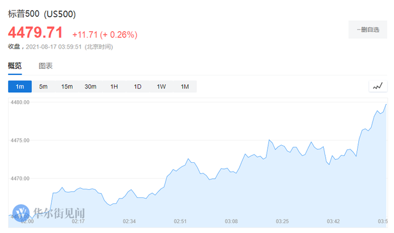This screenshot has height=233, width=394.
Task: Click the 03:08 time axis label
Action: click(231, 221)
